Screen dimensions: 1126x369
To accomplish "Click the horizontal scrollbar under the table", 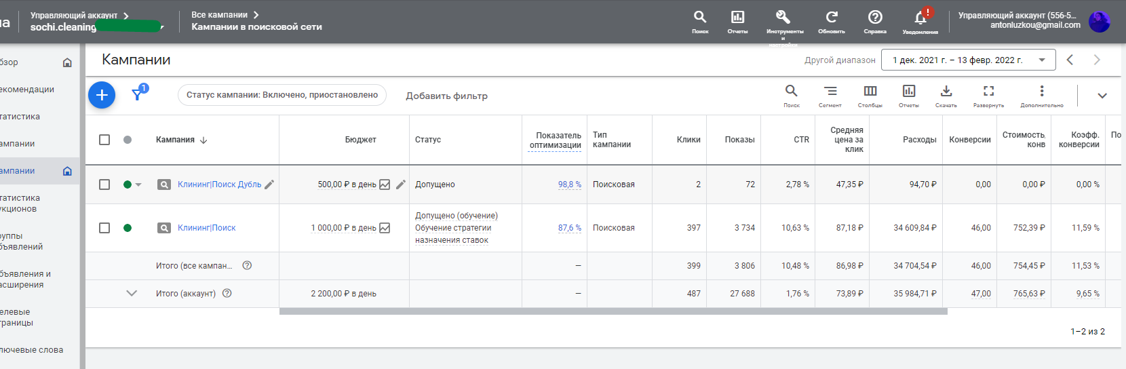I will click(613, 311).
